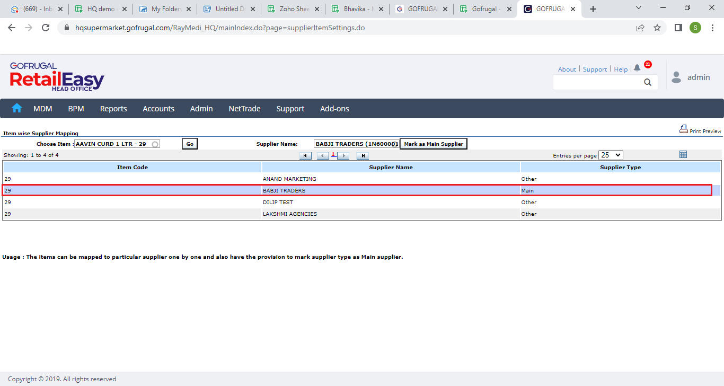The image size is (724, 386).
Task: Click Mark as Main Supplier button
Action: [434, 144]
